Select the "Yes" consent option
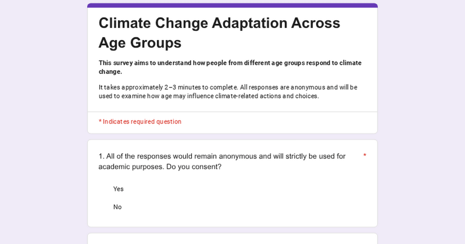This screenshot has width=465, height=244. 118,189
